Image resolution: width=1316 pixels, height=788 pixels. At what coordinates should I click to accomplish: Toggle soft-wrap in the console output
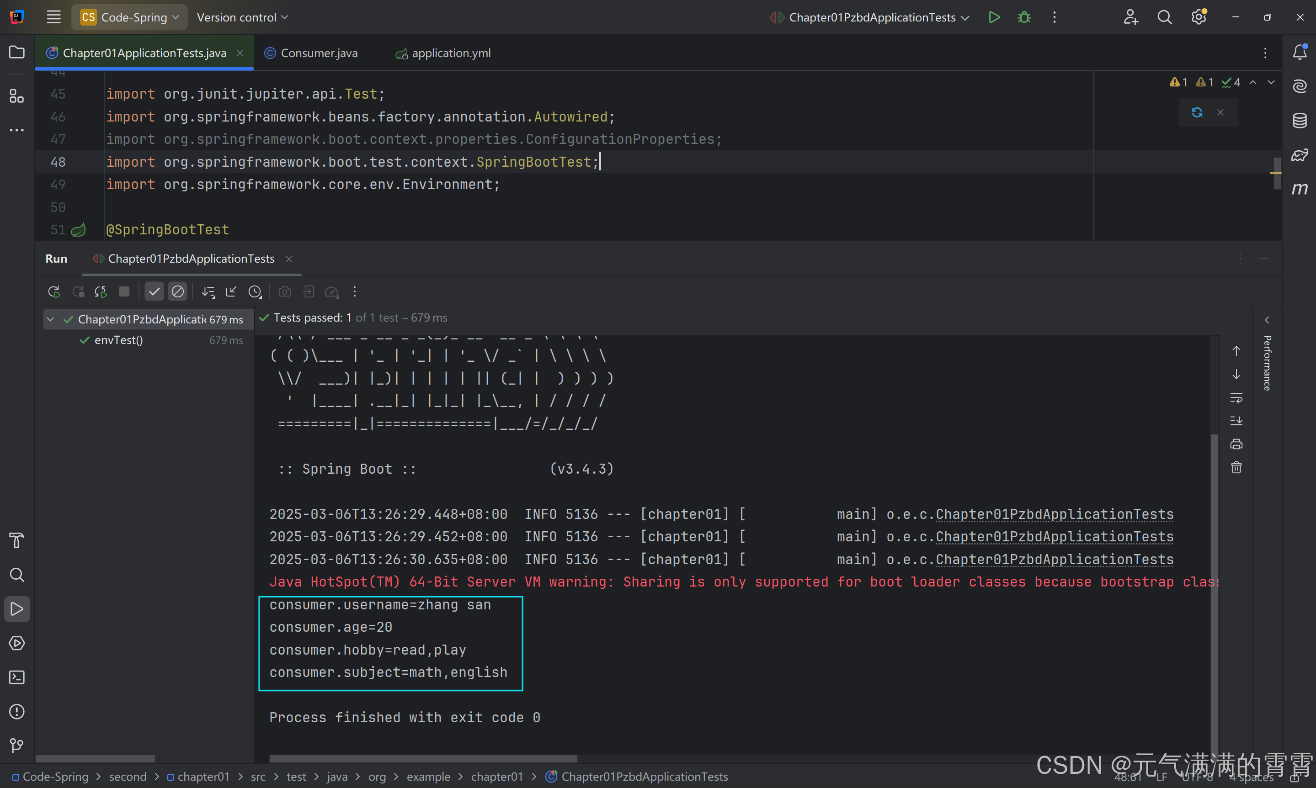pyautogui.click(x=1236, y=398)
